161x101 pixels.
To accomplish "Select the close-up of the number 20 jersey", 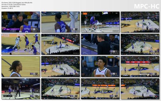I will pyautogui.click(x=60, y=22).
